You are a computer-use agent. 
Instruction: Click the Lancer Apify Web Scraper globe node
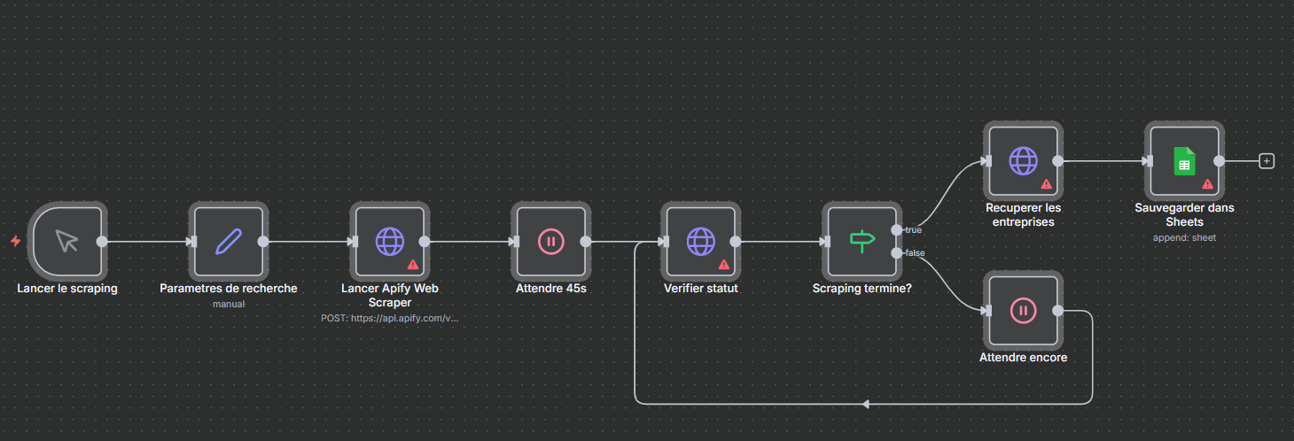(389, 240)
